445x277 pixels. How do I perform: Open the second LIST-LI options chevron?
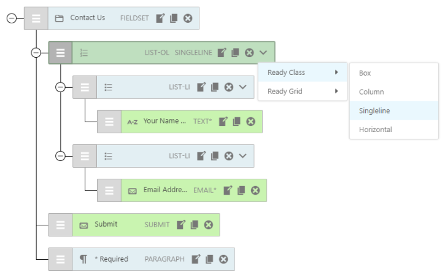[x=243, y=156]
